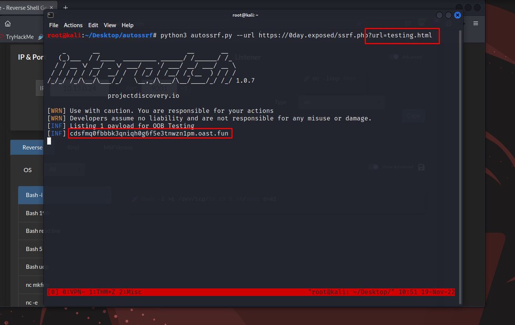
Task: Minimize the root@kali terminal window
Action: pos(439,15)
